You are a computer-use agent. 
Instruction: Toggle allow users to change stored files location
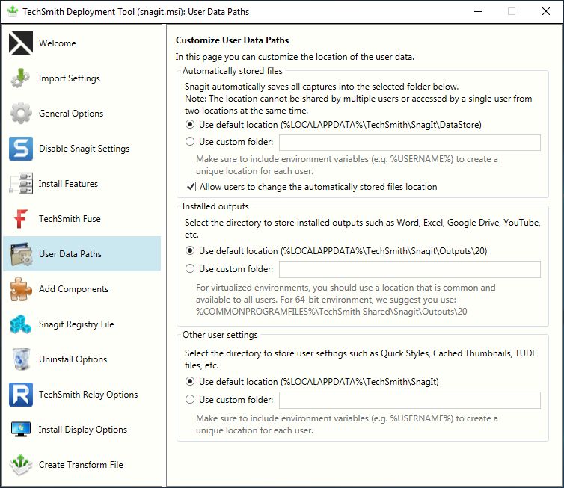(x=191, y=187)
